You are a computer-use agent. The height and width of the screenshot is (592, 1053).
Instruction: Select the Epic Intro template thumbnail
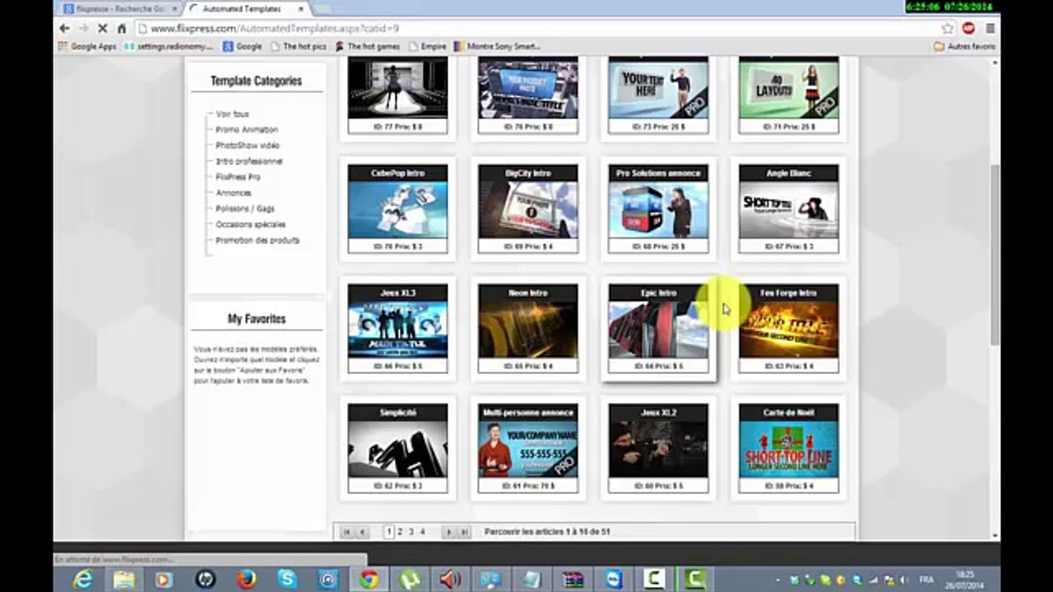coord(658,329)
